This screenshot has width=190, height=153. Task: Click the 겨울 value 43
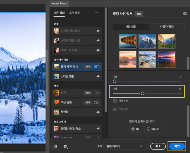pyautogui.click(x=180, y=89)
